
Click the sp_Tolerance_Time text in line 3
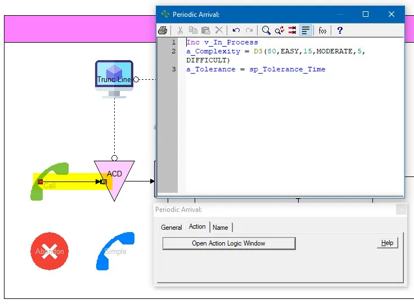point(287,69)
